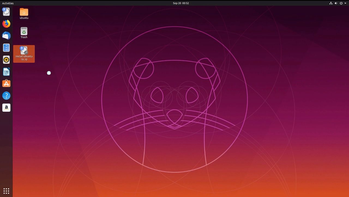Open the Files application in the dock
Viewport: 349px width, 197px height.
point(6,48)
